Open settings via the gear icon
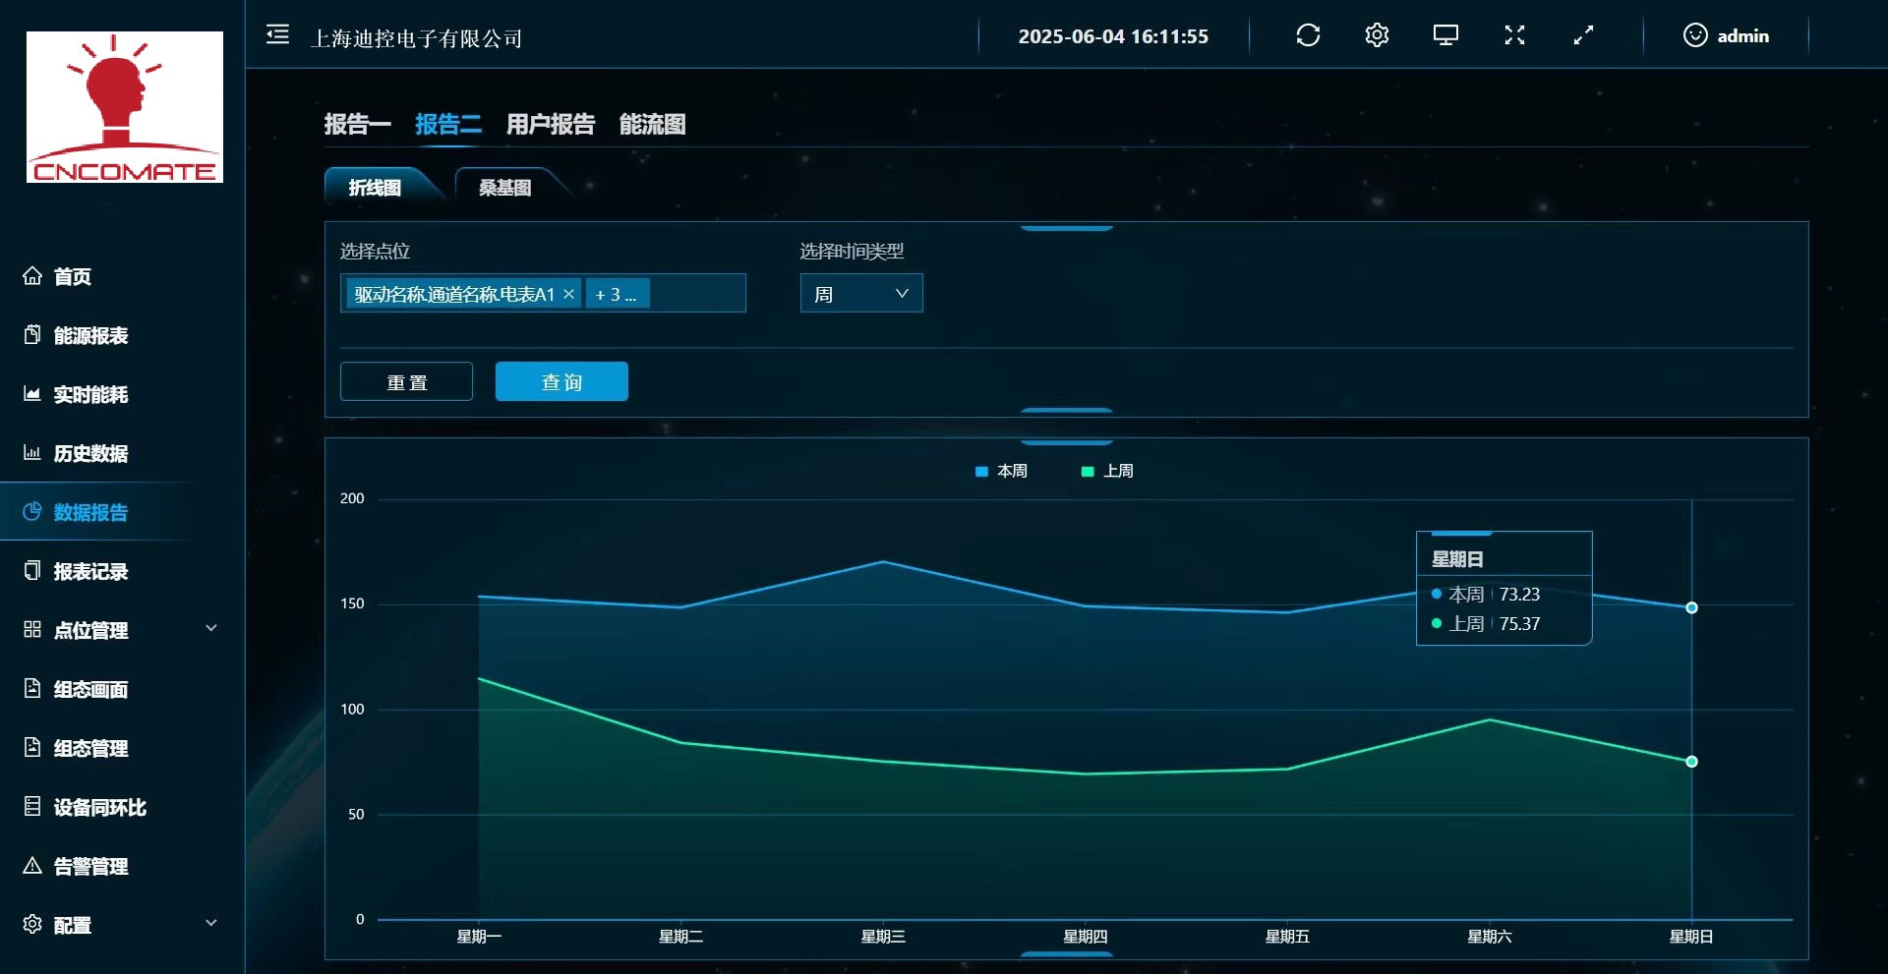This screenshot has height=974, width=1888. 1377,35
